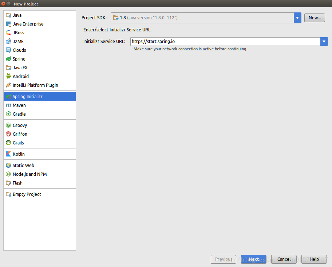
Task: Click the Maven 'm' icon
Action: point(8,105)
